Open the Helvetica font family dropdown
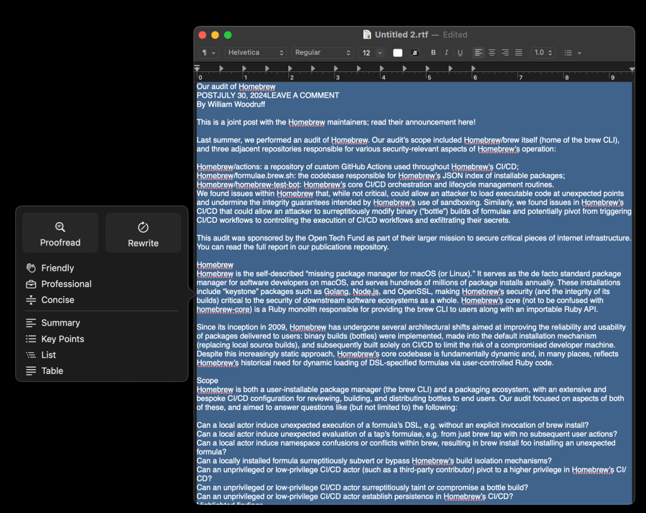The height and width of the screenshot is (513, 646). click(255, 53)
